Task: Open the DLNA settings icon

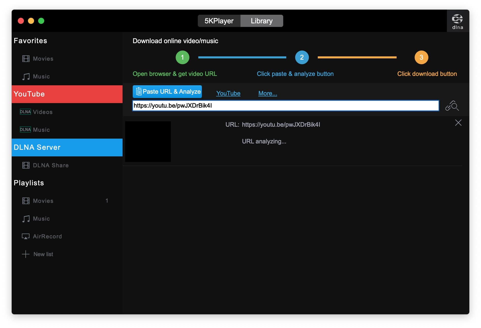Action: (457, 21)
